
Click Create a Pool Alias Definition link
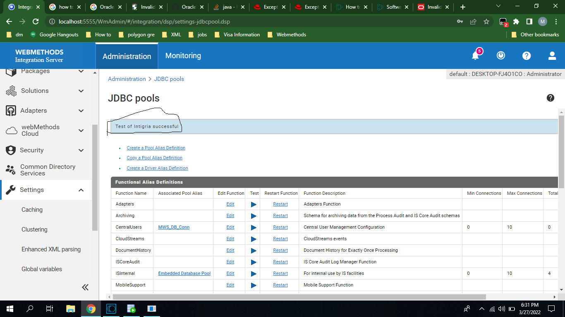pyautogui.click(x=156, y=148)
